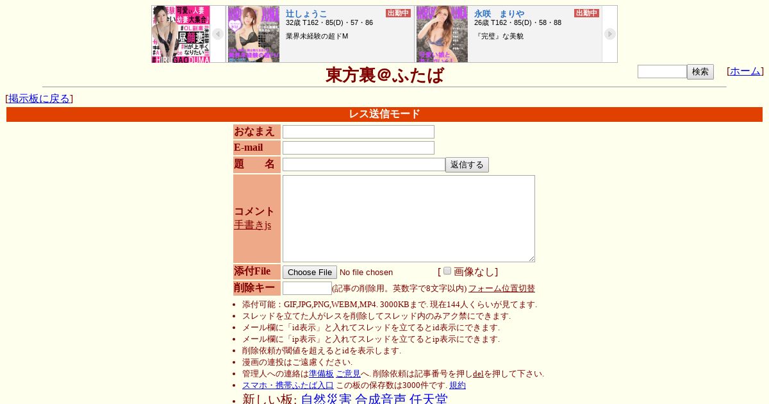Open the 任天堂 board link
Screen dimensions: 769x404
point(429,399)
